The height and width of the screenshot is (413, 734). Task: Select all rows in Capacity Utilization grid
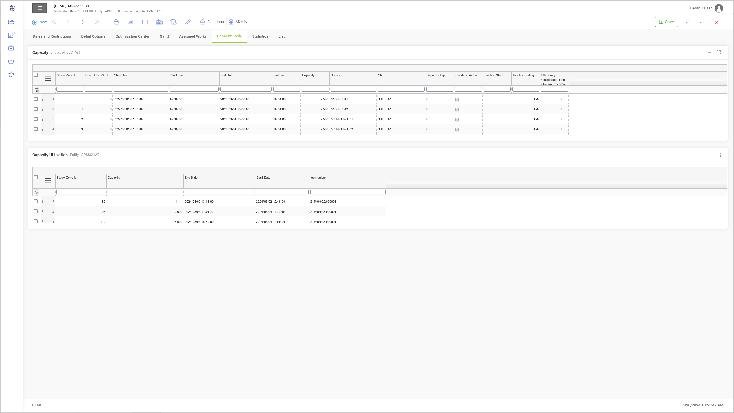click(36, 178)
